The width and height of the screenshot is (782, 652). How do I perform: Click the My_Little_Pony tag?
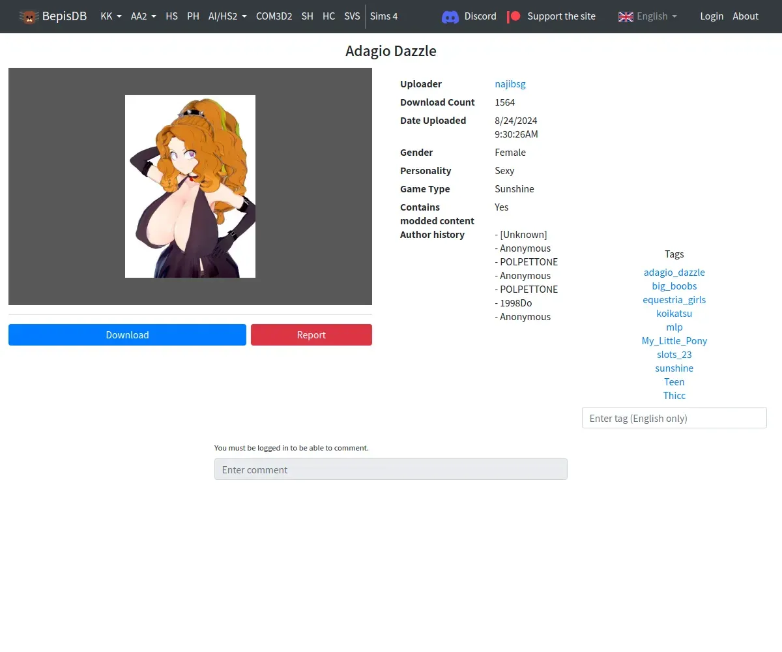pos(674,341)
